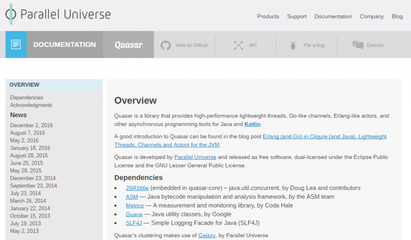Jump to Dependencies in sidebar

26,98
